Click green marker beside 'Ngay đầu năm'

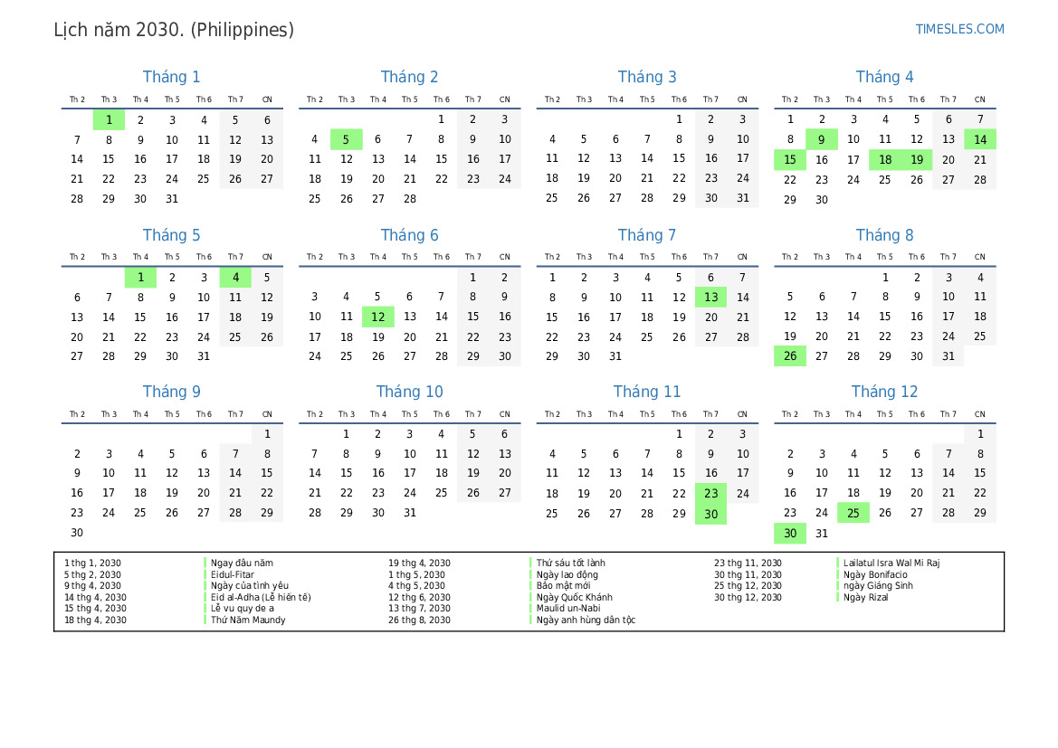pyautogui.click(x=205, y=563)
